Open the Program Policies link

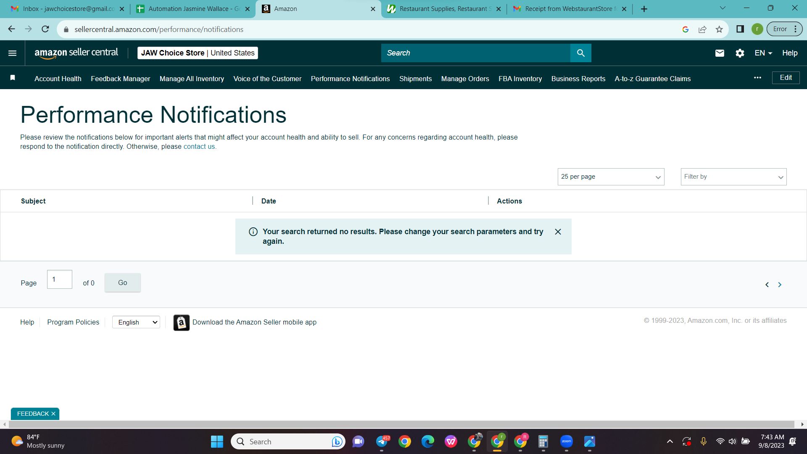(x=73, y=322)
